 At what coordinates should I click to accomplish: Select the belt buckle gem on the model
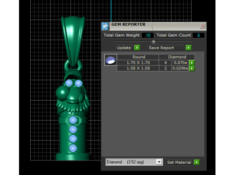(x=73, y=120)
